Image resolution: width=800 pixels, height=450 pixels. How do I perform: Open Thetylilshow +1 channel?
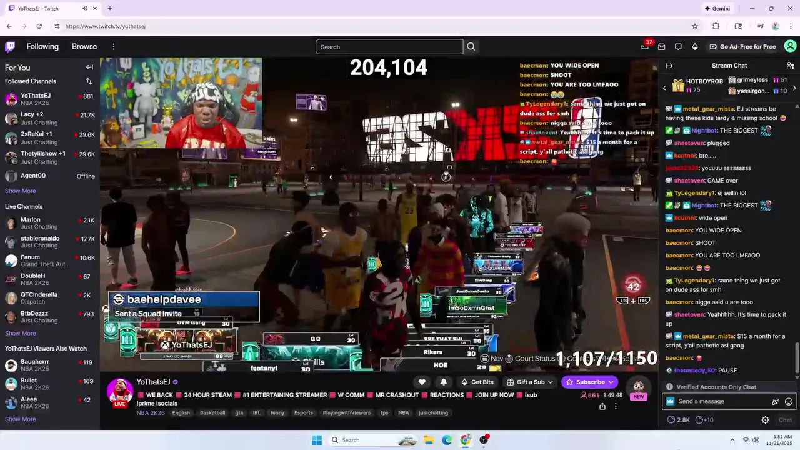[x=50, y=157]
